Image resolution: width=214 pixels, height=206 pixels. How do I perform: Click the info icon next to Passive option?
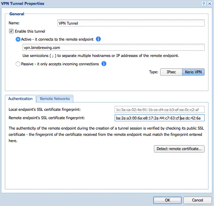click(104, 64)
